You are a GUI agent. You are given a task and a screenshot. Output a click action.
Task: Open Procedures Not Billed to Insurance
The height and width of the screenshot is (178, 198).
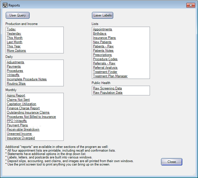31,117
